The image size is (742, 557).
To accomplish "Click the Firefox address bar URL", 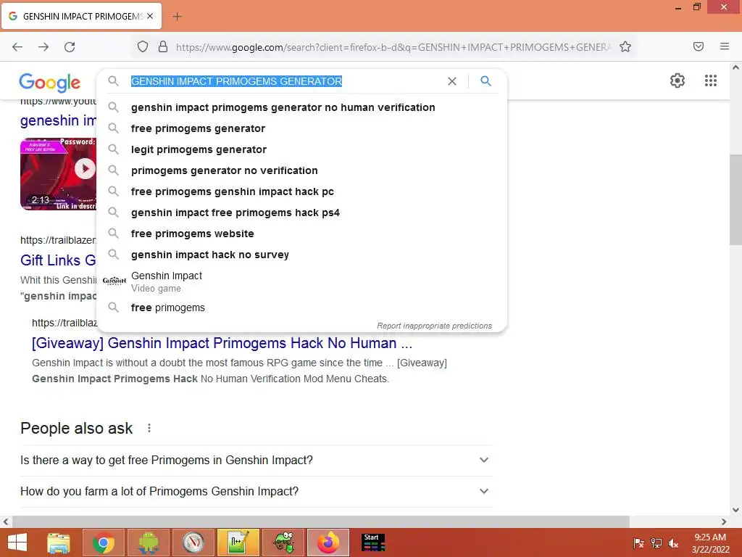I will pos(393,47).
